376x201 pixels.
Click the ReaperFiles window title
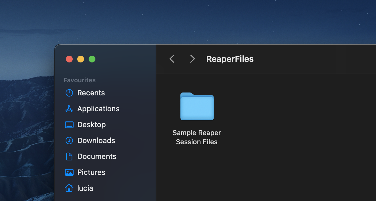click(230, 59)
